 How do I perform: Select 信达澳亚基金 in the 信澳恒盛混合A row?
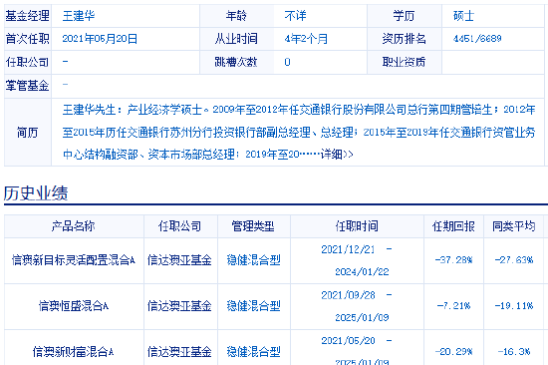click(179, 306)
